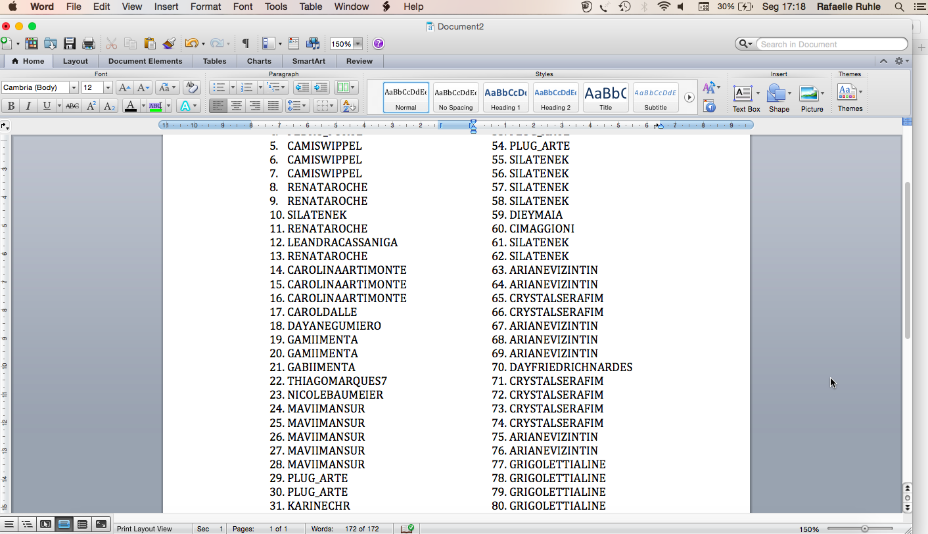Click the Sort A-Z icon in Paragraph group
This screenshot has height=534, width=928.
click(350, 106)
